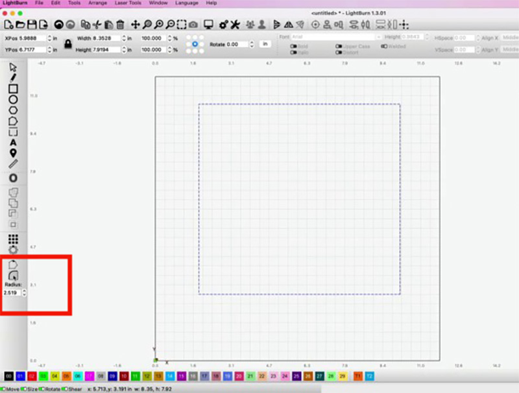Click the trash delete icon in toolbar

120,25
